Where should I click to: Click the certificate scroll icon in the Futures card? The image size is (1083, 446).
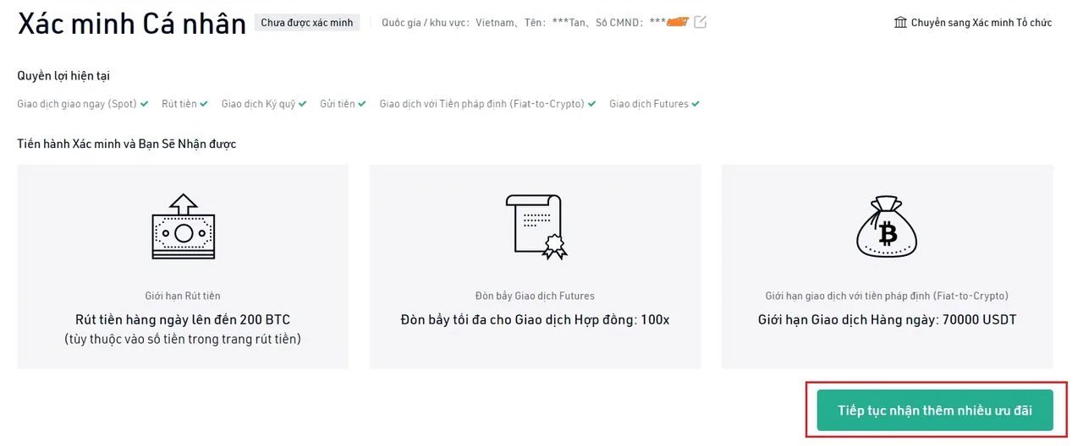coord(535,226)
